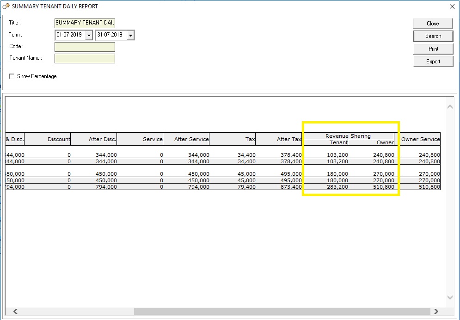
Task: Open the end date dropdown arrow
Action: (x=130, y=35)
